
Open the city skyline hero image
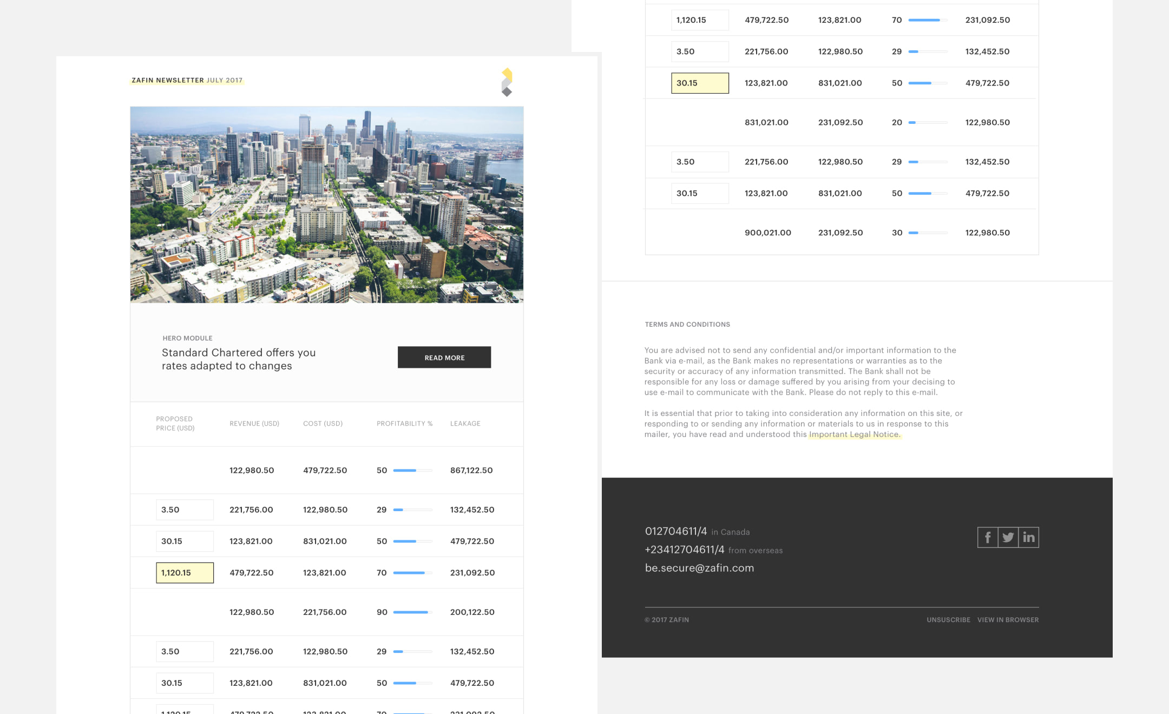(327, 204)
